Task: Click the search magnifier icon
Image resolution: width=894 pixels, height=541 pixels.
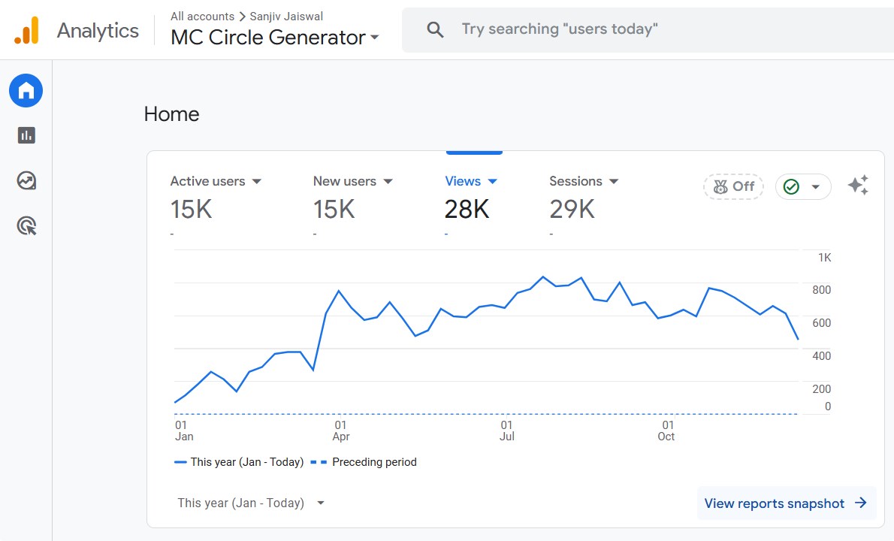Action: point(435,29)
